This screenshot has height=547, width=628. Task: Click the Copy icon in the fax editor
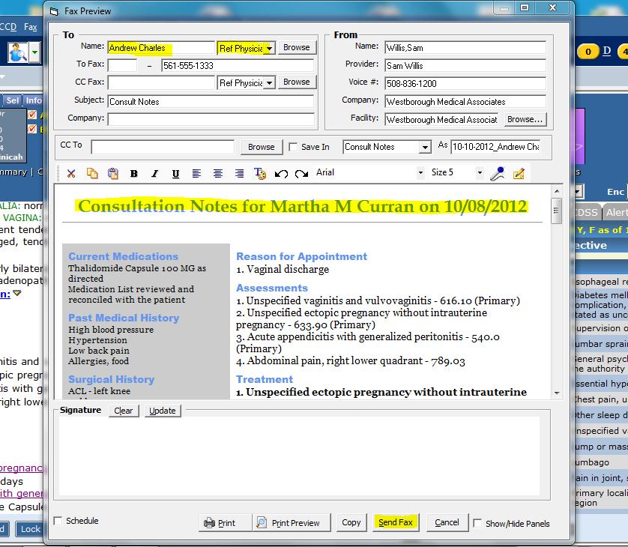92,173
